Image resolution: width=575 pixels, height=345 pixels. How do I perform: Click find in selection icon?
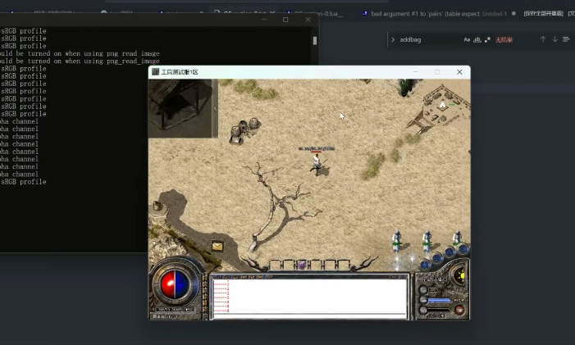click(x=566, y=39)
